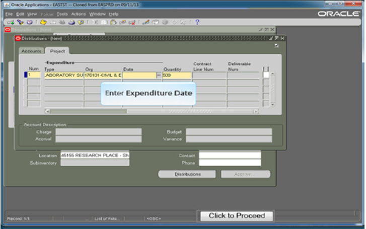Viewport: 366px width, 229px height.
Task: Click the Show Navigator compass icon
Action: pos(29,22)
